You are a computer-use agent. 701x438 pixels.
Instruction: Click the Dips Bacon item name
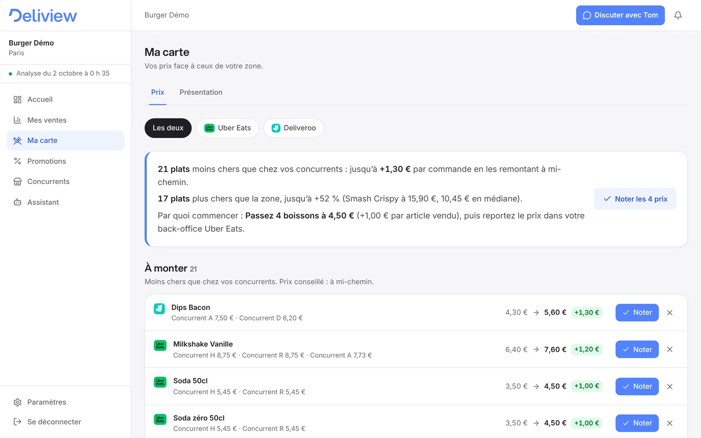(191, 307)
